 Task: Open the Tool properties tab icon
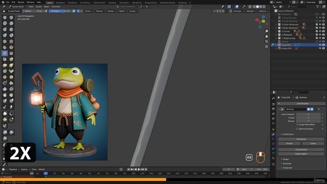273,98
